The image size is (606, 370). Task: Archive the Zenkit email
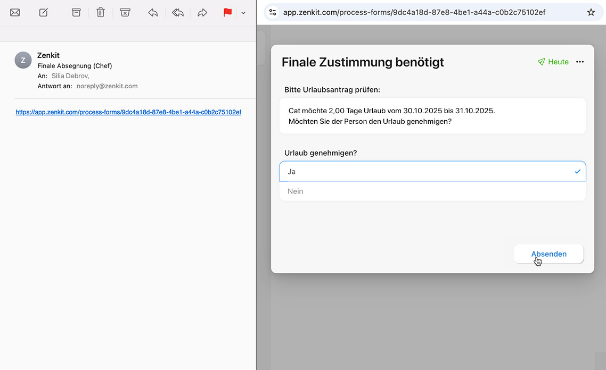point(76,12)
